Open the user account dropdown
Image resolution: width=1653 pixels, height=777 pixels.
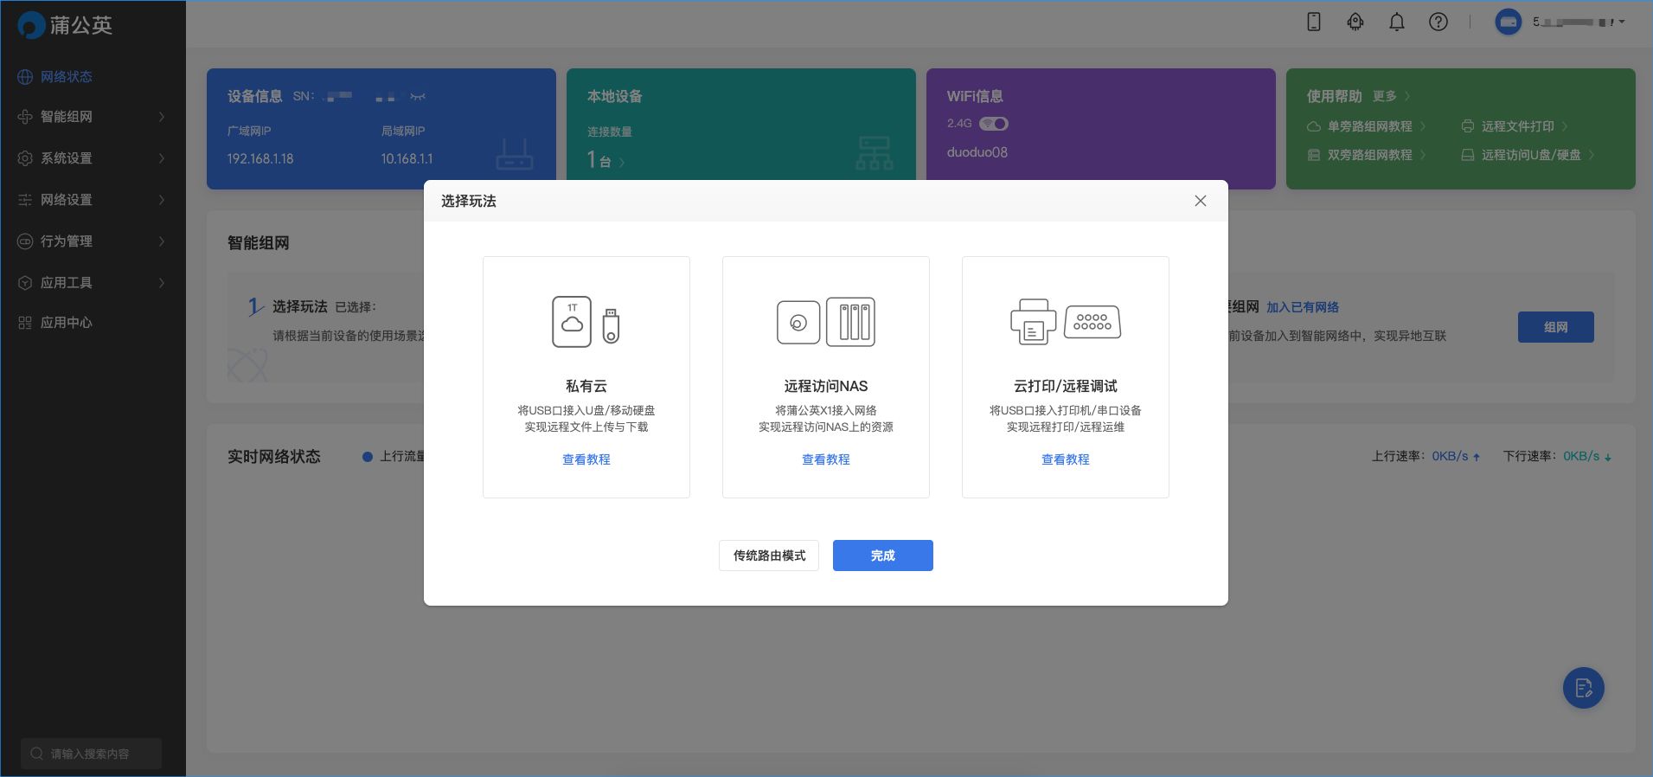1560,22
